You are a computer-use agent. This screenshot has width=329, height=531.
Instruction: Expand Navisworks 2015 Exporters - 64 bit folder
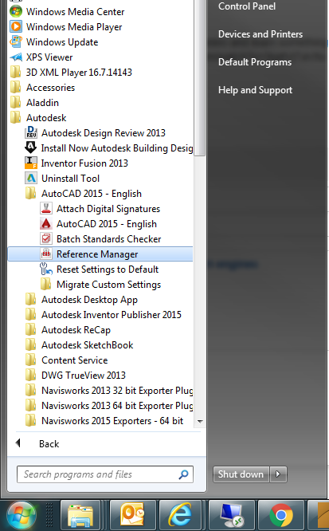[x=104, y=421]
